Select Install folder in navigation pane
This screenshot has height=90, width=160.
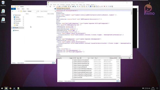point(17,25)
